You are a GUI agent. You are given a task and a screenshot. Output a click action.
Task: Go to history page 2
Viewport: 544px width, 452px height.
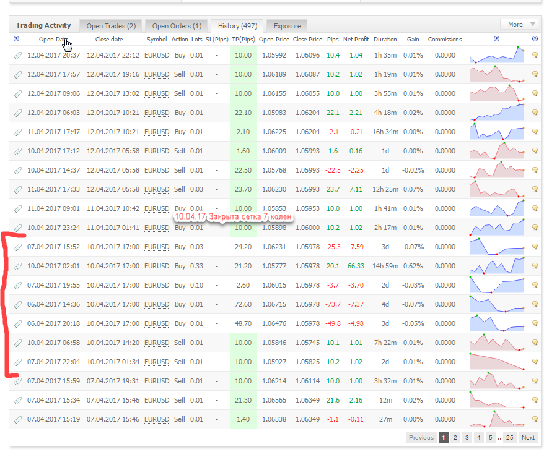click(455, 437)
